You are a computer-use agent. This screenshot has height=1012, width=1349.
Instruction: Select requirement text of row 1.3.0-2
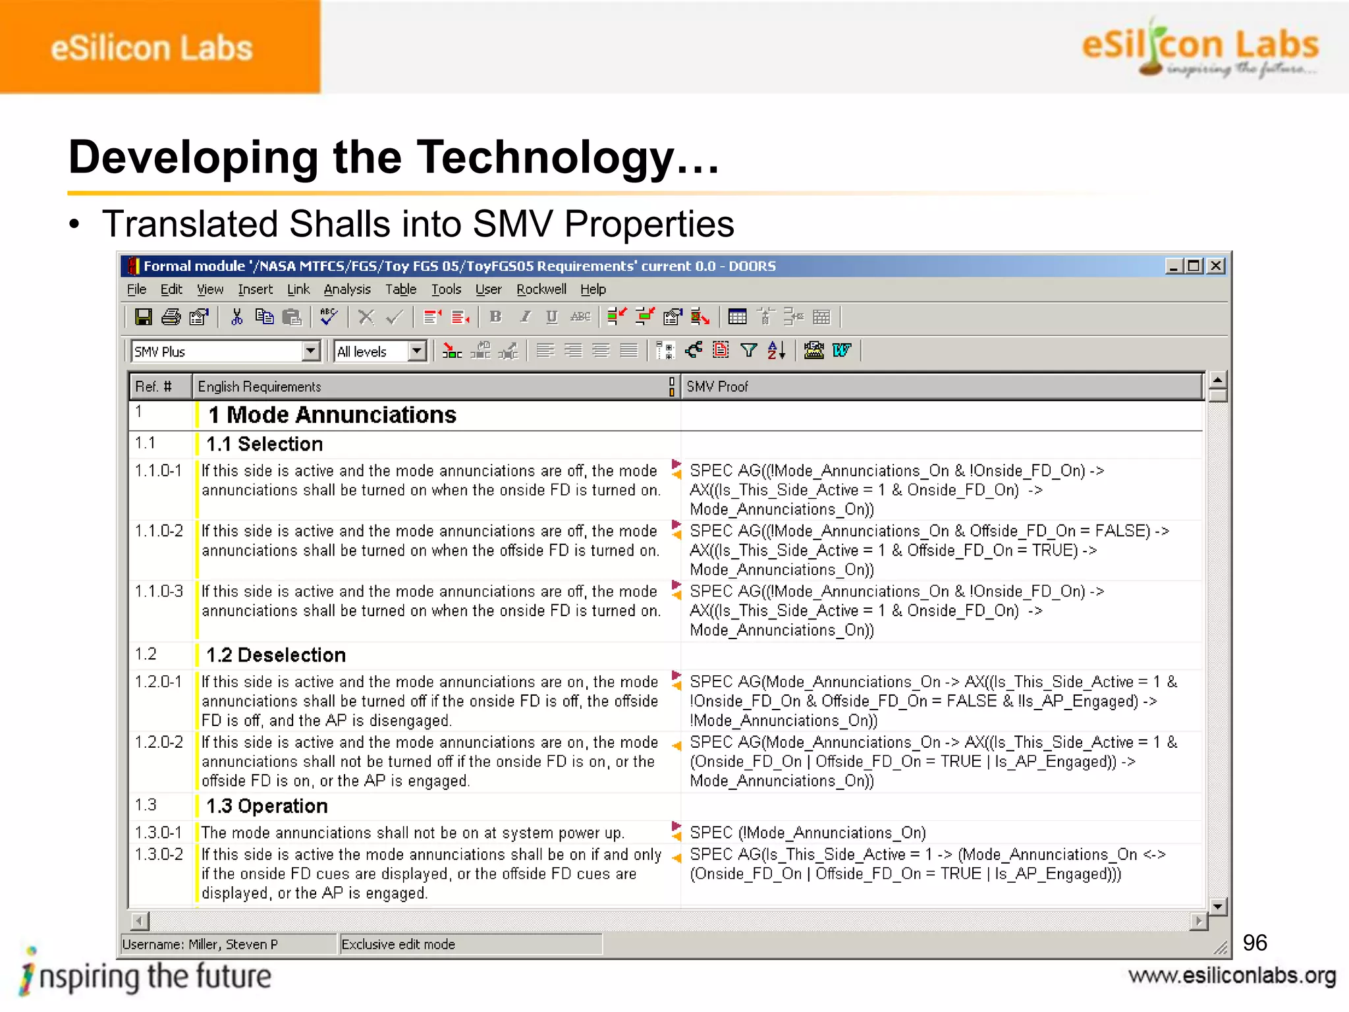431,874
